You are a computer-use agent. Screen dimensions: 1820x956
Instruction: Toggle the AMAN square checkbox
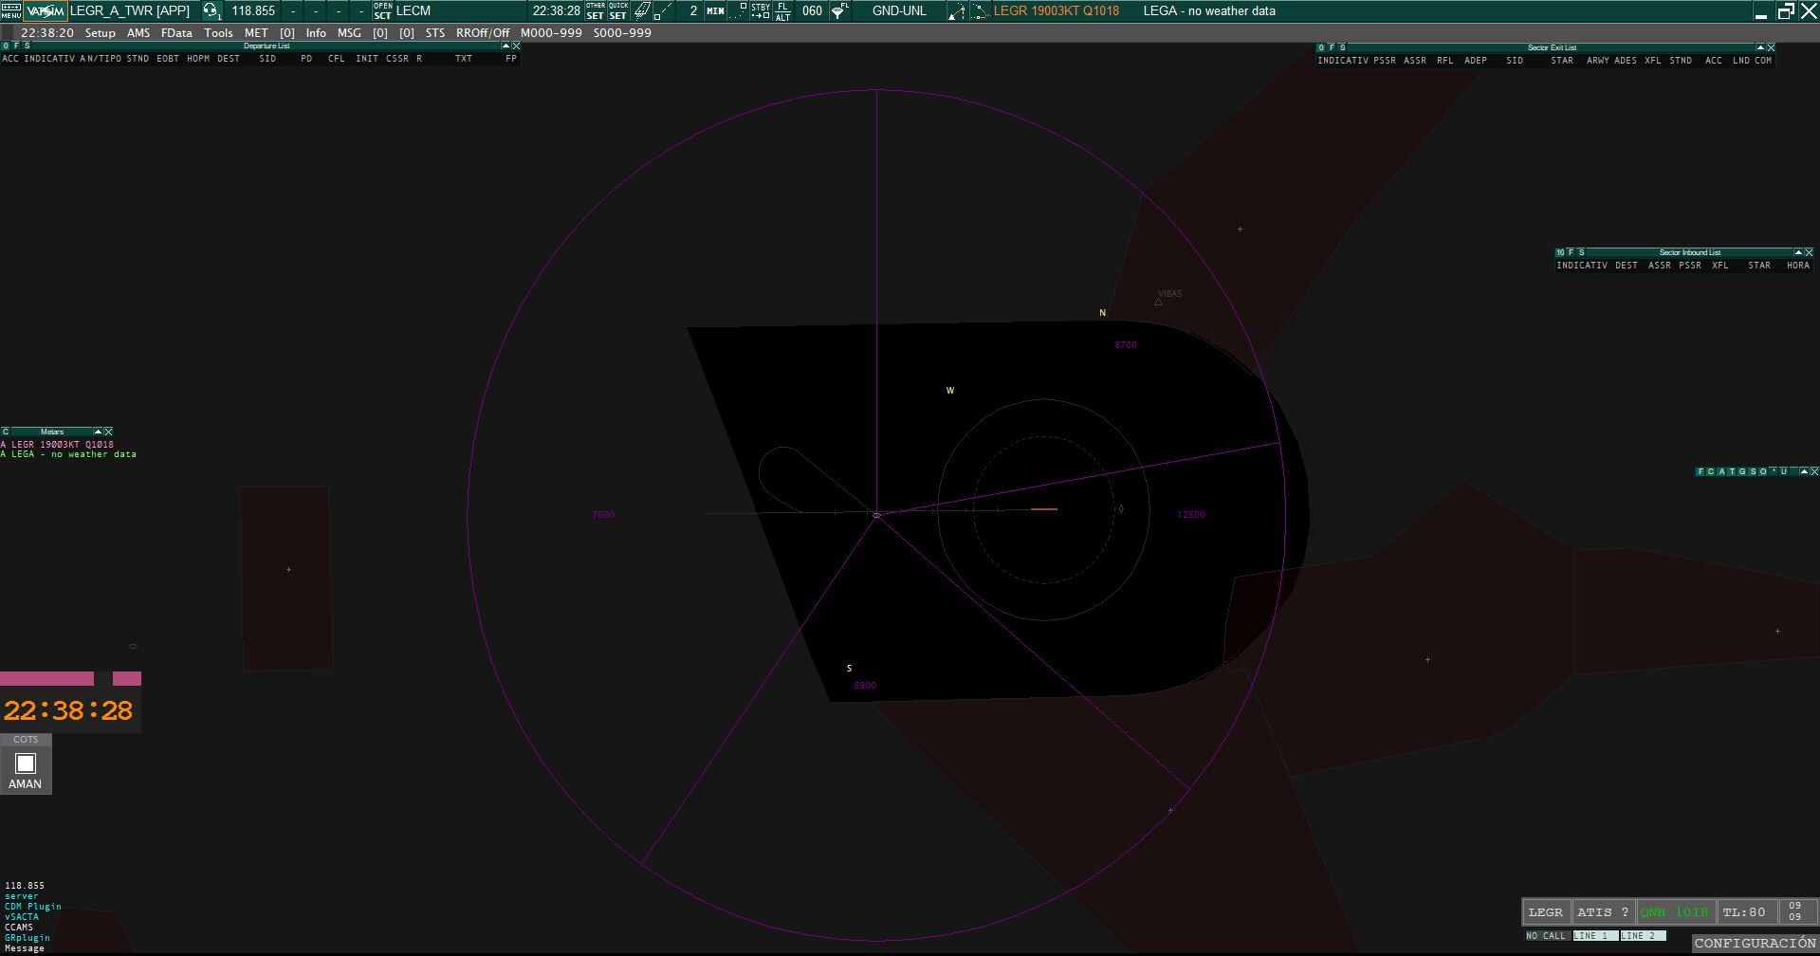pos(26,763)
